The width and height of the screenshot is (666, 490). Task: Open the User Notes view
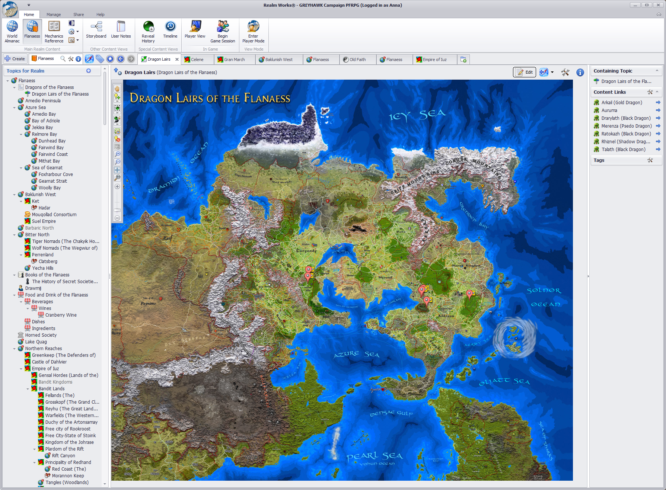click(x=121, y=30)
